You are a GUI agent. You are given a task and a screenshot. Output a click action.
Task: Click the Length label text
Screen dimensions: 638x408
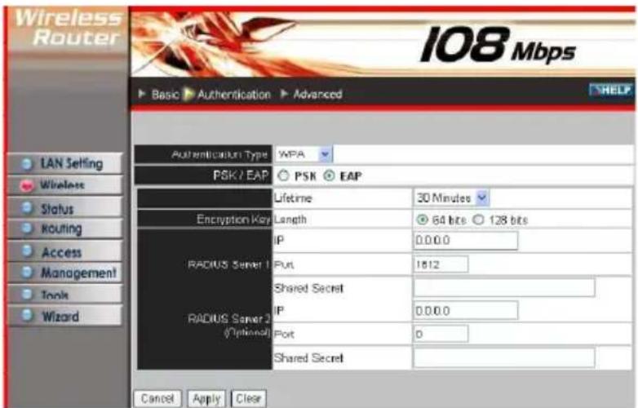coord(290,220)
